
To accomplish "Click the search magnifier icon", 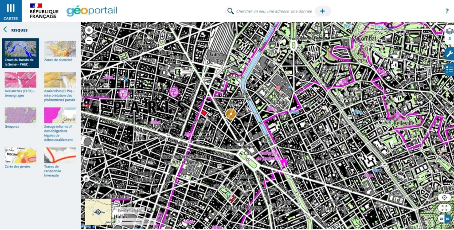I will [231, 11].
